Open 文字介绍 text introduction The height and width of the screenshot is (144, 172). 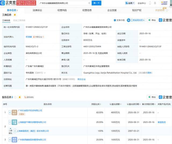pos(119,20)
